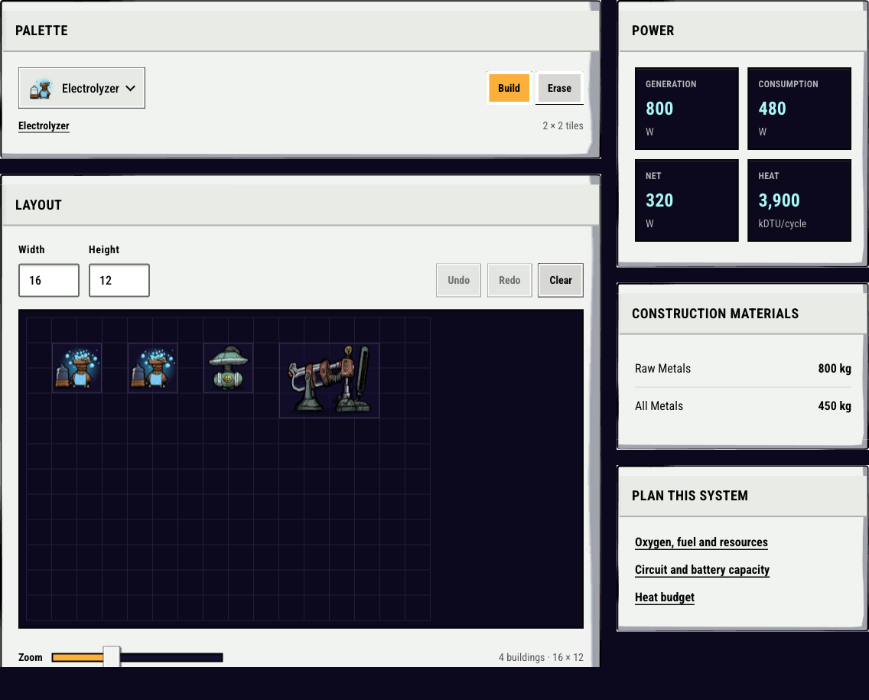Click the Electrolyzer icon in the palette selector
Screen dimensions: 869x700
(x=41, y=89)
